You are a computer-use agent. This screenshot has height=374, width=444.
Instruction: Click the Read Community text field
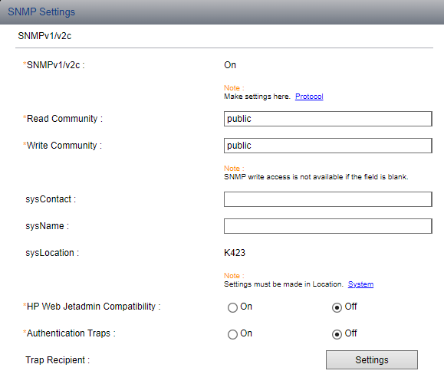(x=328, y=119)
